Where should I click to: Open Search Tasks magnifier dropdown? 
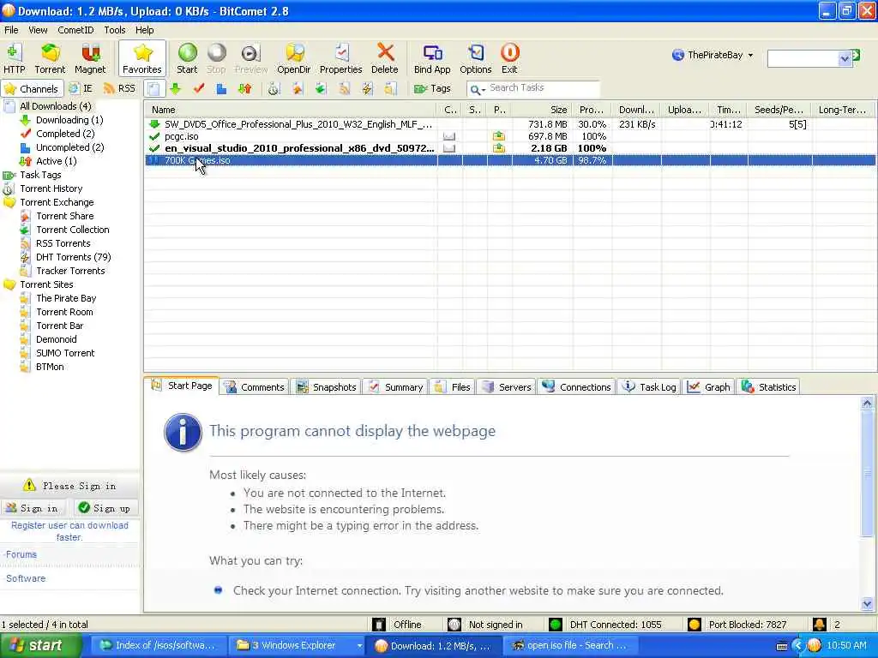point(477,89)
